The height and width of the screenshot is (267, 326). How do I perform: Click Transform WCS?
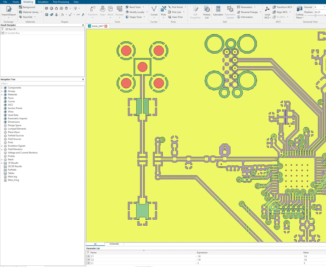pyautogui.click(x=282, y=7)
